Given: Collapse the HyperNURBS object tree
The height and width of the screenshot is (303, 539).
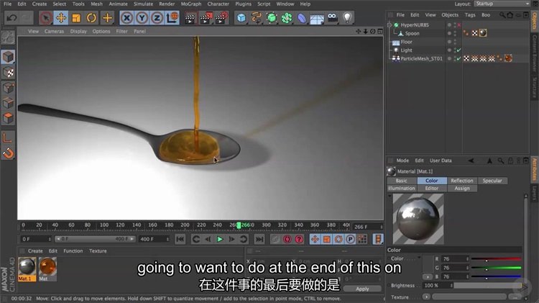Looking at the screenshot, I should coord(390,24).
